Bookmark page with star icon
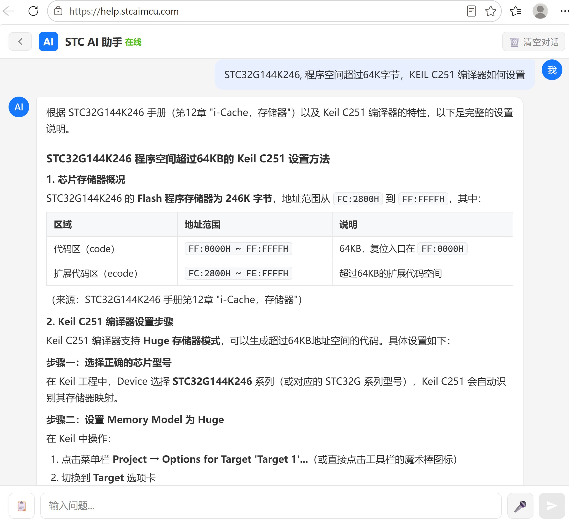Viewport: 569px width, 521px height. pos(490,11)
